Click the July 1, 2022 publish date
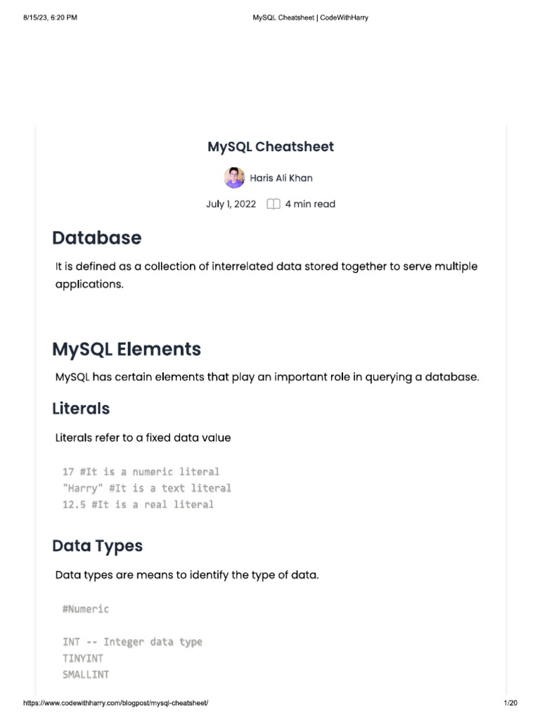540x720 pixels. coord(231,205)
